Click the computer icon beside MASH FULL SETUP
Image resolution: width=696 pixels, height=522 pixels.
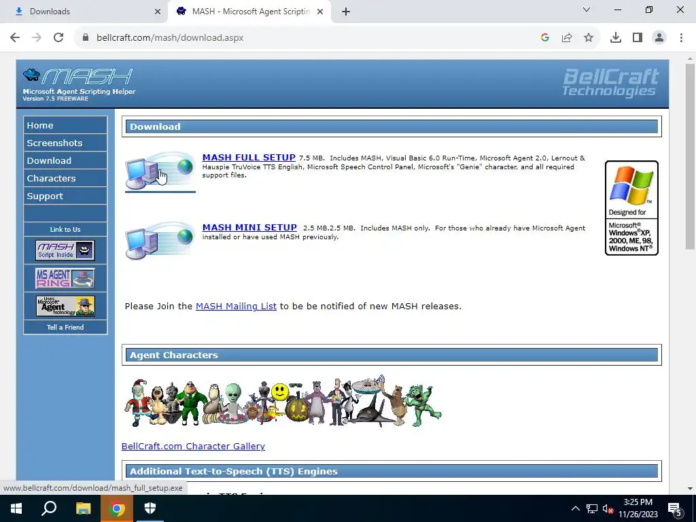tap(160, 171)
